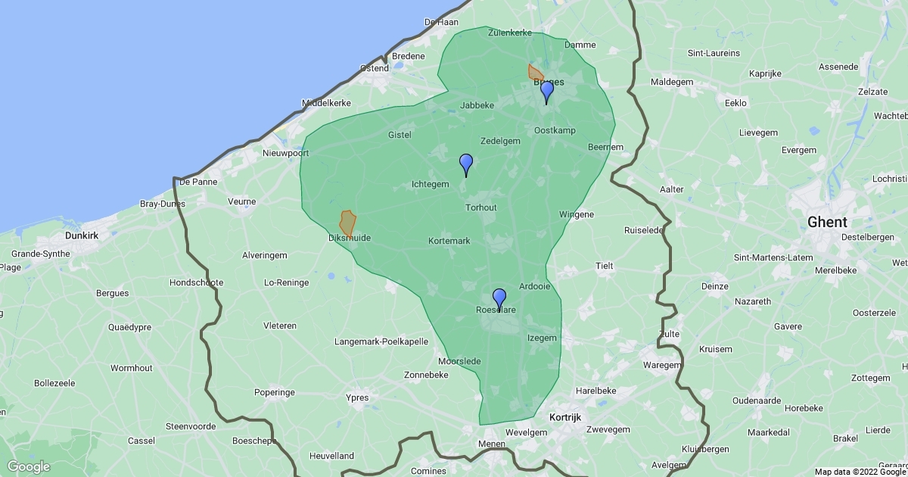Click the Map data ©2022 Google text
The height and width of the screenshot is (477, 908).
tap(860, 472)
